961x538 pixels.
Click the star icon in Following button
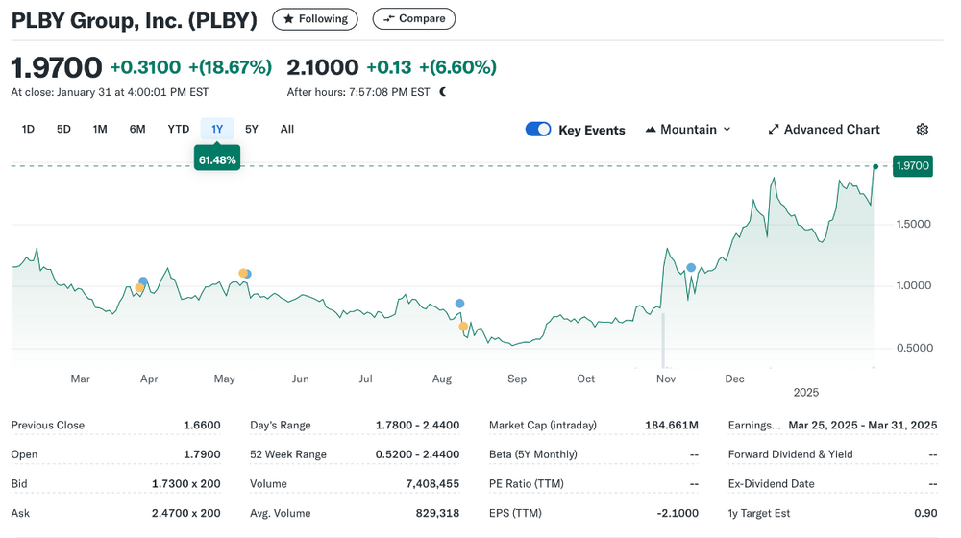coord(288,19)
